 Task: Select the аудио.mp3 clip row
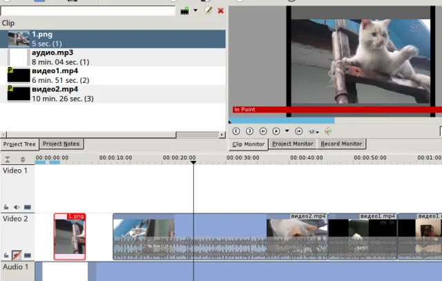[x=113, y=57]
